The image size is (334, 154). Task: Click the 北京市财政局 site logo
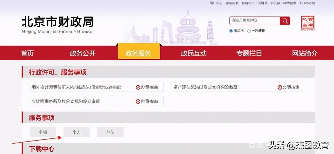click(57, 25)
